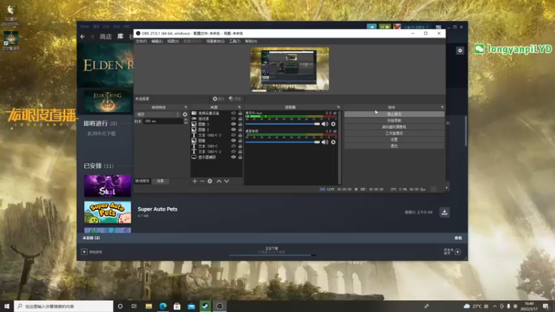This screenshot has height=312, width=555.
Task: Lock the 显示器捕获 source
Action: 240,157
